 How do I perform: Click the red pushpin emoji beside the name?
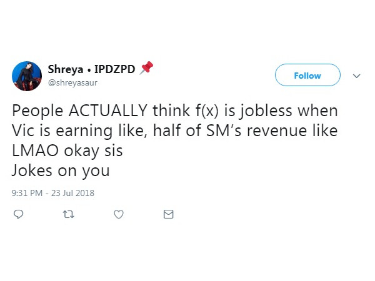146,67
